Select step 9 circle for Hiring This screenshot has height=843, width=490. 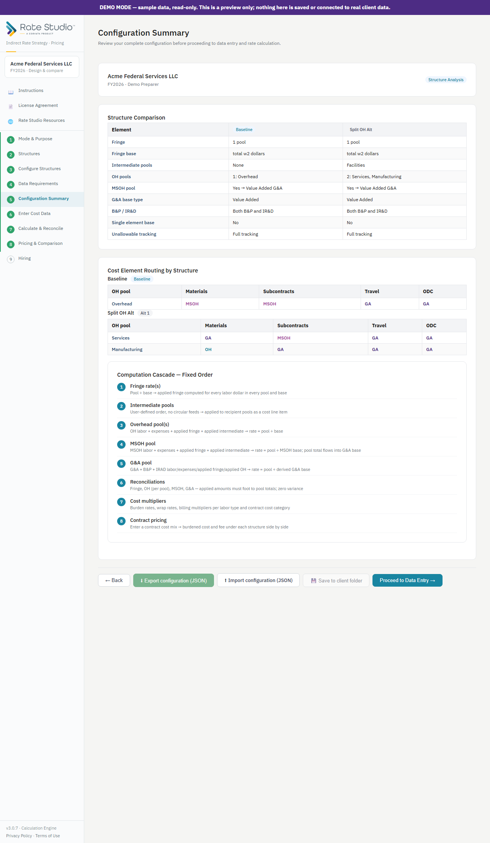[11, 259]
